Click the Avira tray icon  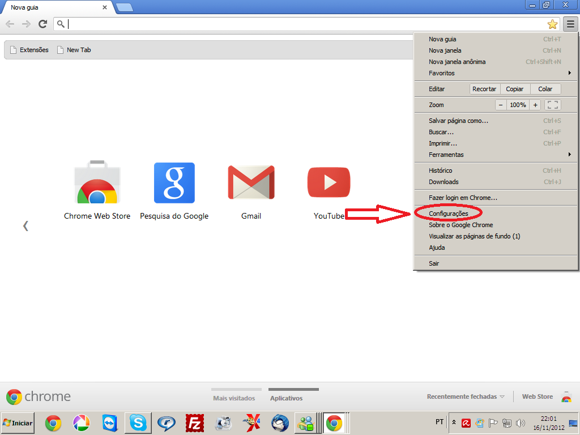click(x=466, y=423)
